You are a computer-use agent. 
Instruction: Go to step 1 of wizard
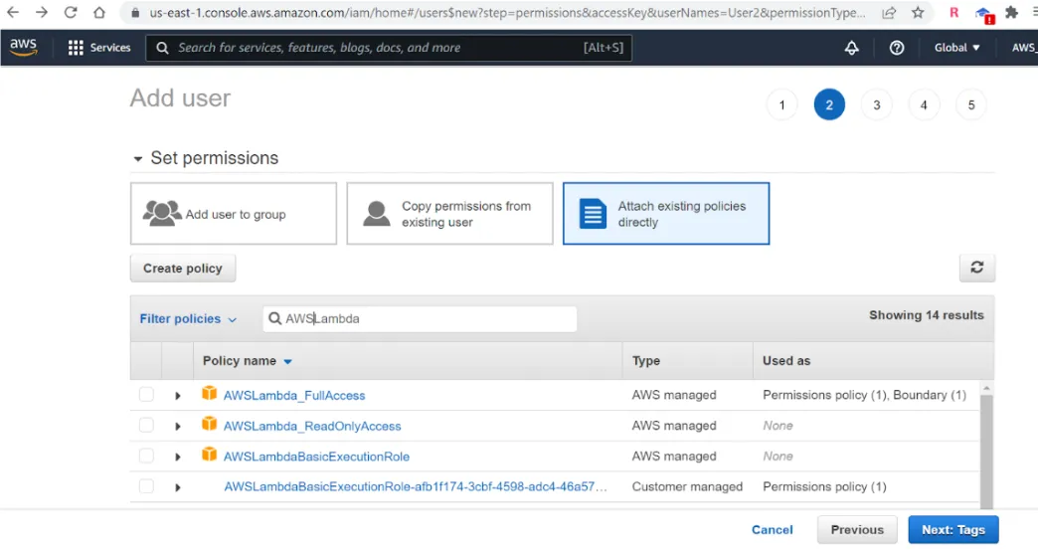781,104
